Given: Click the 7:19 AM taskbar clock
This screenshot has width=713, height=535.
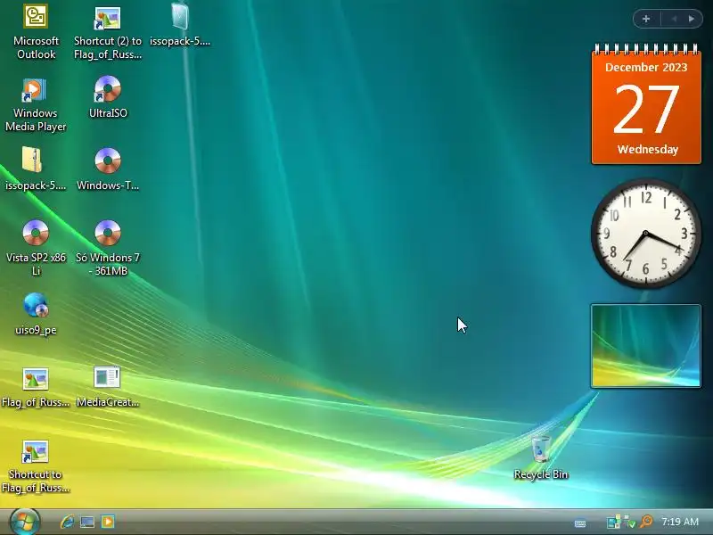Looking at the screenshot, I should [680, 522].
